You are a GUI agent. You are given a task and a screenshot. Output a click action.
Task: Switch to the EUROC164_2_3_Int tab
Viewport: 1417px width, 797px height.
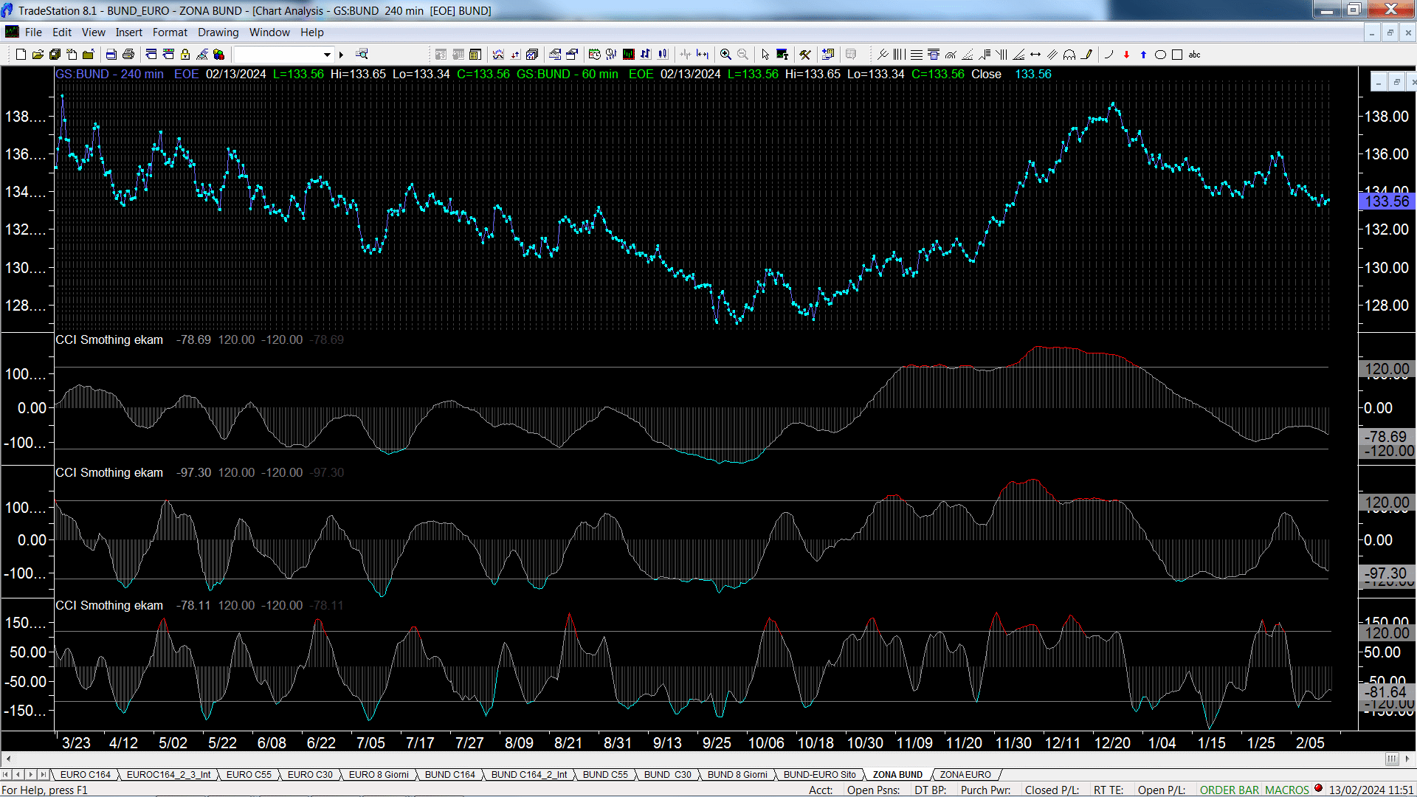click(x=168, y=775)
